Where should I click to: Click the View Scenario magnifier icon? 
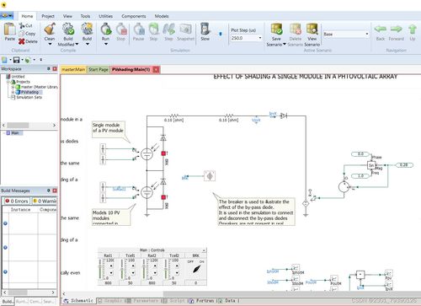click(x=312, y=29)
